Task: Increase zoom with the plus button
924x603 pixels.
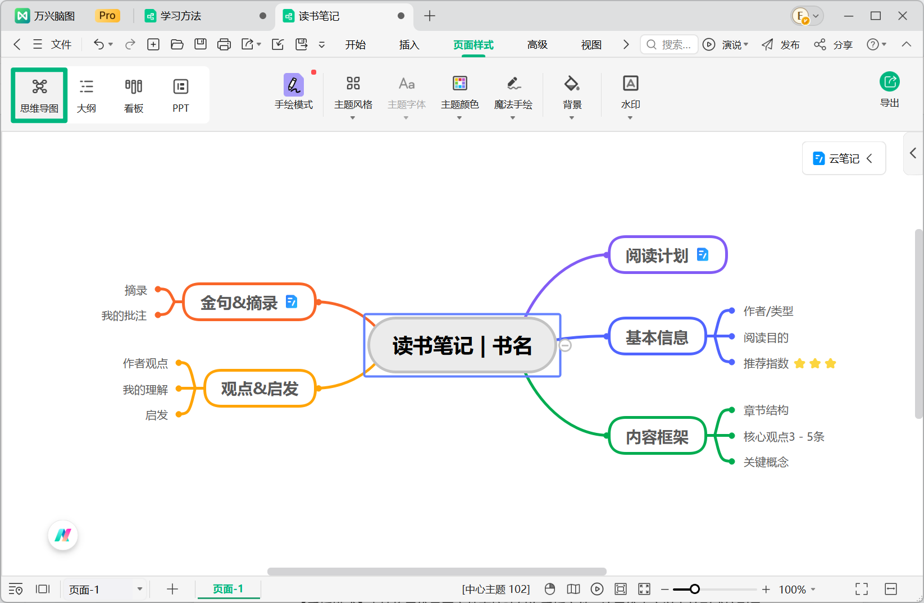Action: tap(766, 589)
